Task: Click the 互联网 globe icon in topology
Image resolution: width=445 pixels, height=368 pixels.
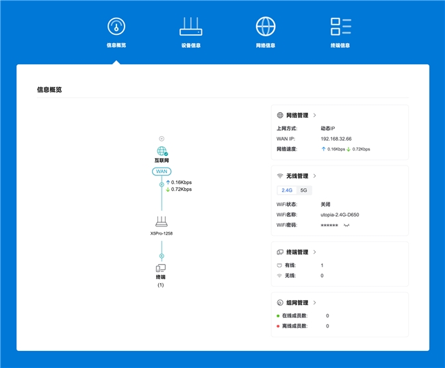Action: pyautogui.click(x=162, y=151)
